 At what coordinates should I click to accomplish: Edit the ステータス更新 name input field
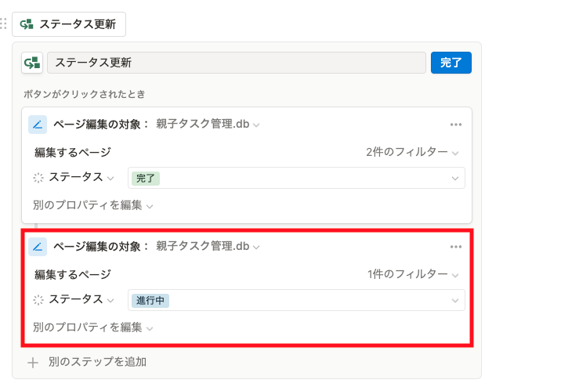click(x=237, y=63)
